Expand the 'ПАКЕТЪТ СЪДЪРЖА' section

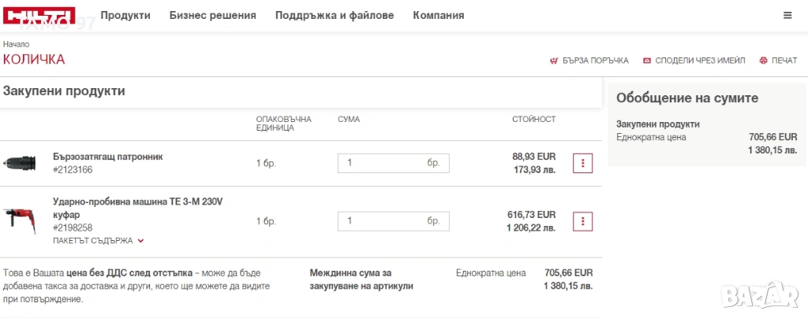click(x=99, y=241)
